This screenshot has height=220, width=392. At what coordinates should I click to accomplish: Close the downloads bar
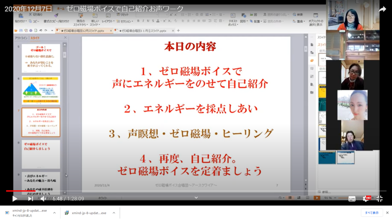387,213
